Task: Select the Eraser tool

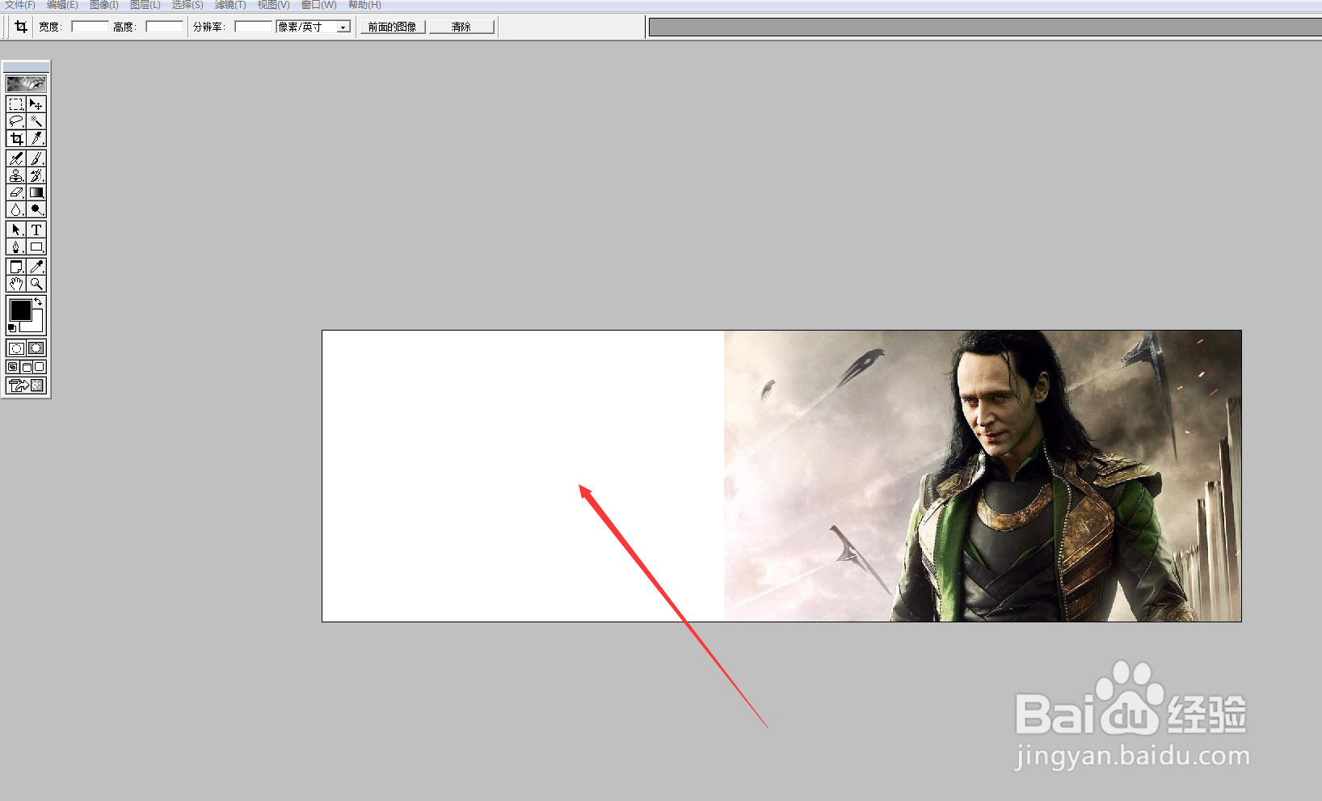Action: coord(16,192)
